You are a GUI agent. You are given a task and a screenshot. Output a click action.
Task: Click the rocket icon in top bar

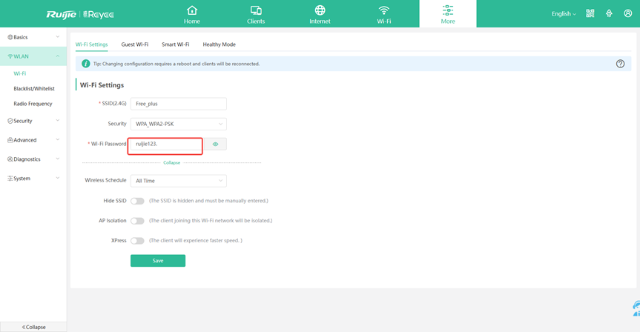609,13
